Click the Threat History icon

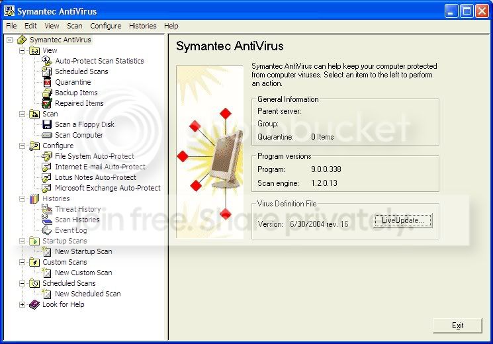coord(47,209)
